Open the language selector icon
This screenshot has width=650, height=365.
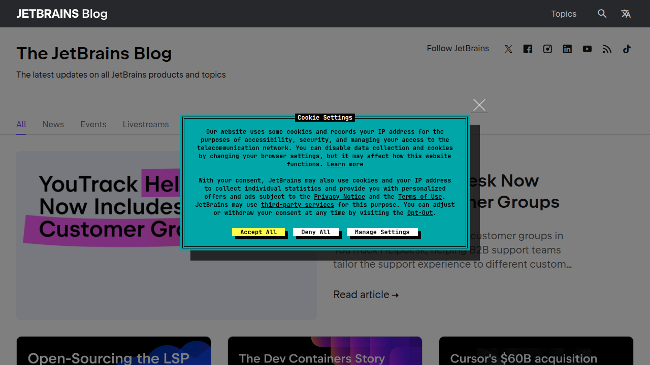pyautogui.click(x=626, y=14)
